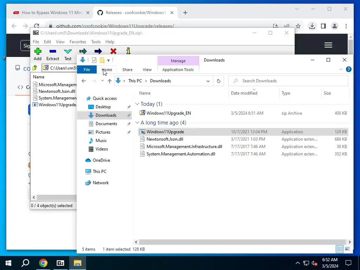Select Desktop in navigation pane

coord(103,107)
